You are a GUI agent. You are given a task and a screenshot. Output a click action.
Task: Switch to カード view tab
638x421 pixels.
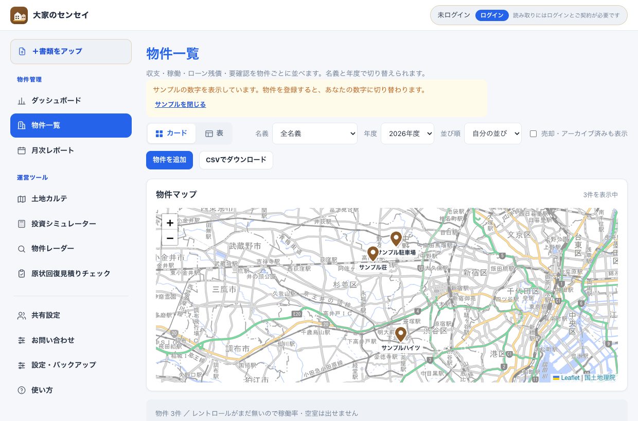point(171,133)
